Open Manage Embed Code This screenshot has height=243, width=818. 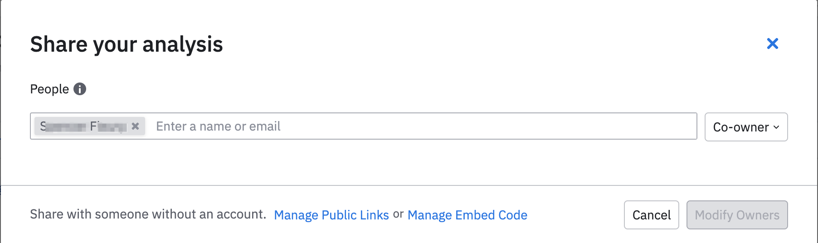click(467, 215)
